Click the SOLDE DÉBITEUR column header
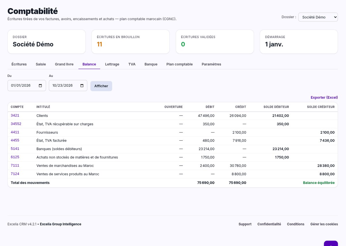The width and height of the screenshot is (346, 246). pyautogui.click(x=276, y=107)
